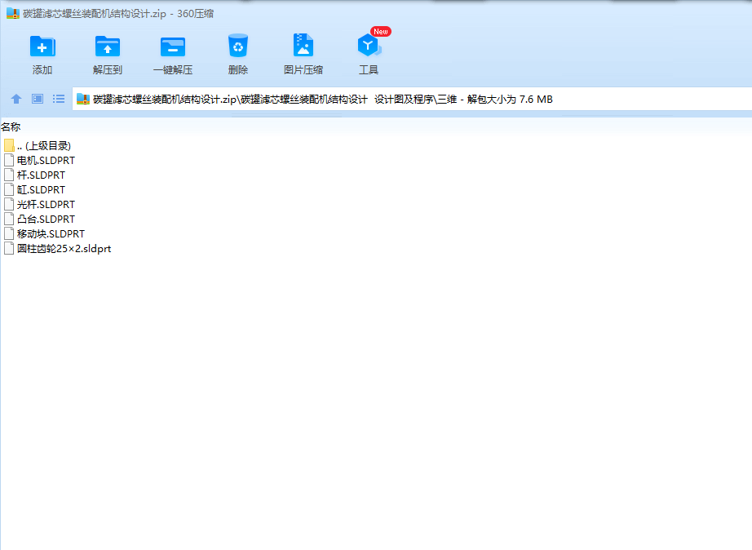Image resolution: width=752 pixels, height=550 pixels.
Task: Click the 删除 label text
Action: click(238, 70)
